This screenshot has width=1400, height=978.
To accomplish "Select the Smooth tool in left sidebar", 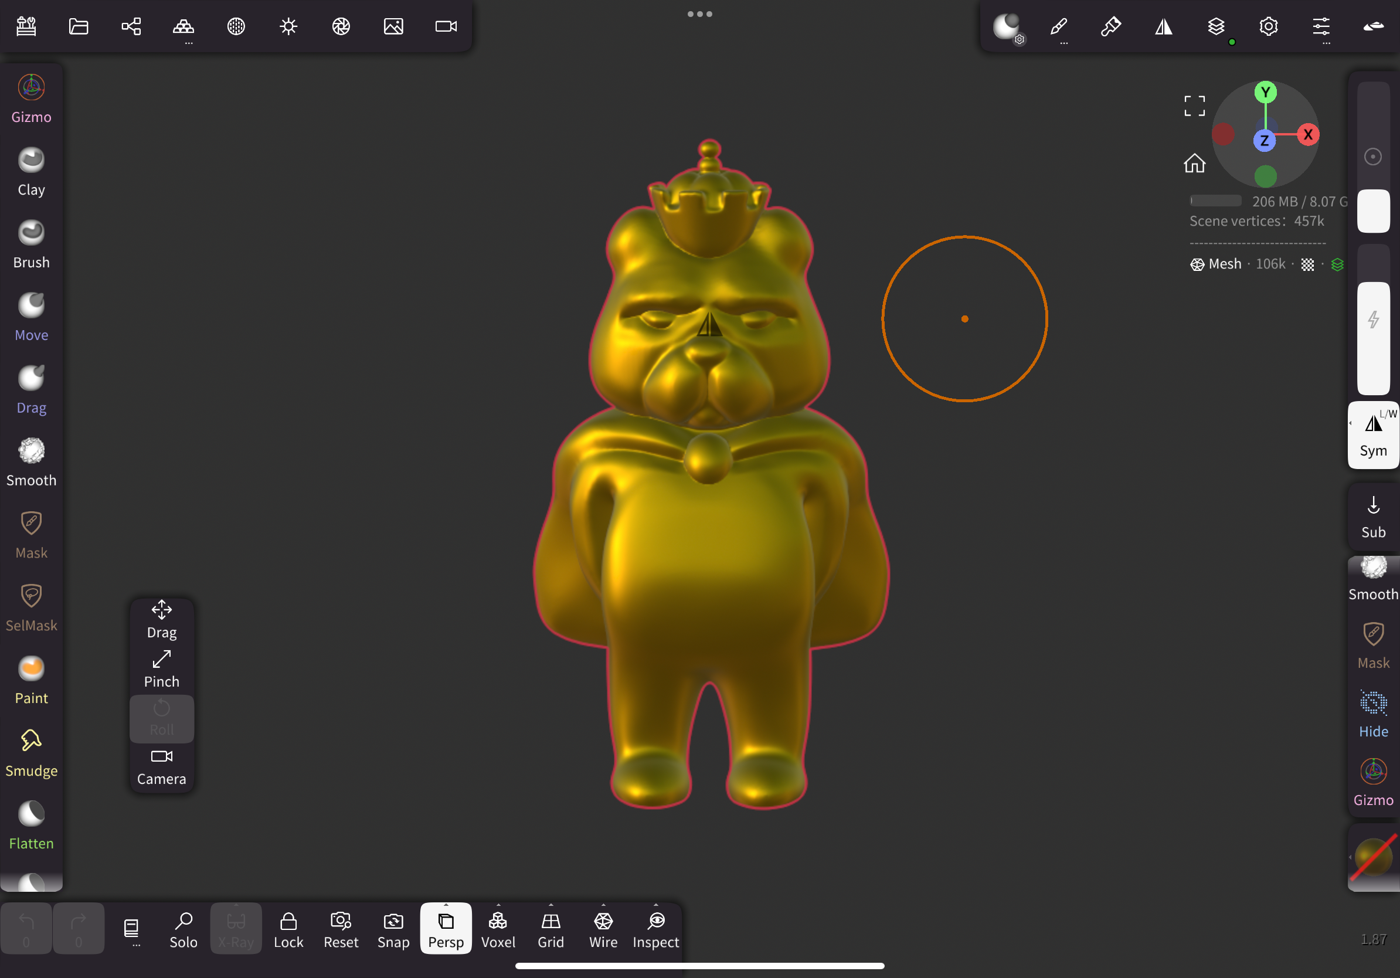I will pos(31,462).
